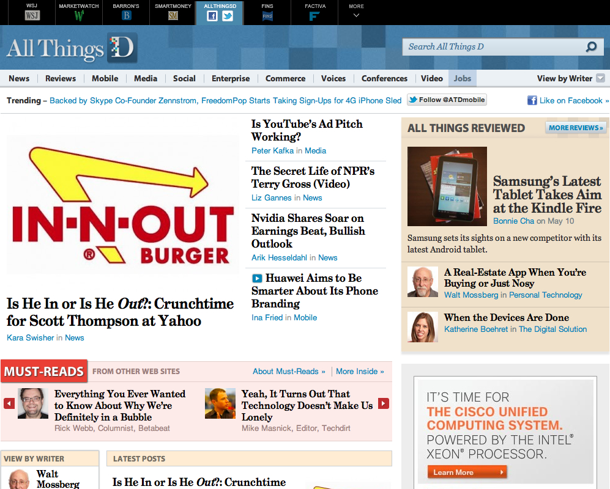Click the search magnifier icon
This screenshot has width=610, height=489.
[x=591, y=46]
